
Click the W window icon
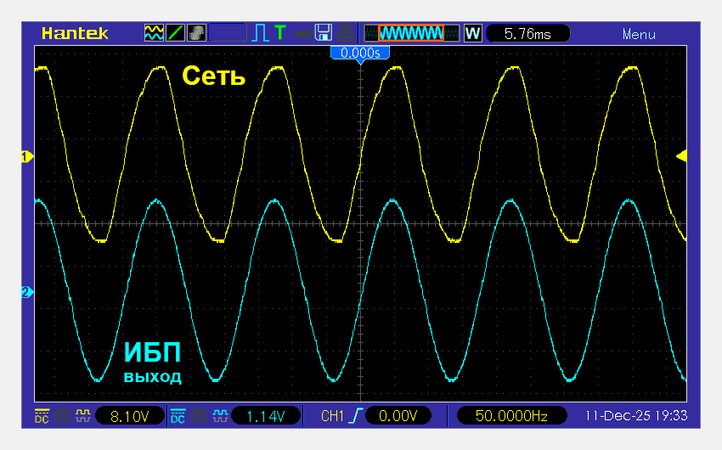tap(472, 33)
